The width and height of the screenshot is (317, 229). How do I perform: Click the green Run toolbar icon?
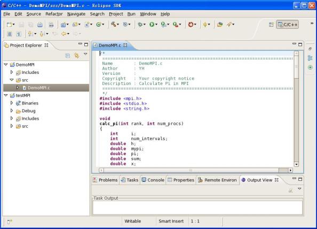tap(152, 25)
